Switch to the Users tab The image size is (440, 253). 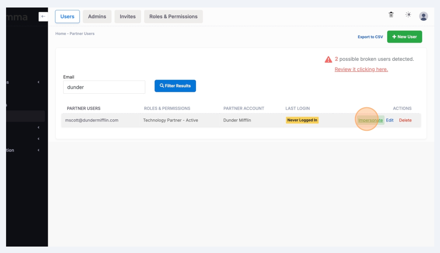pos(67,16)
